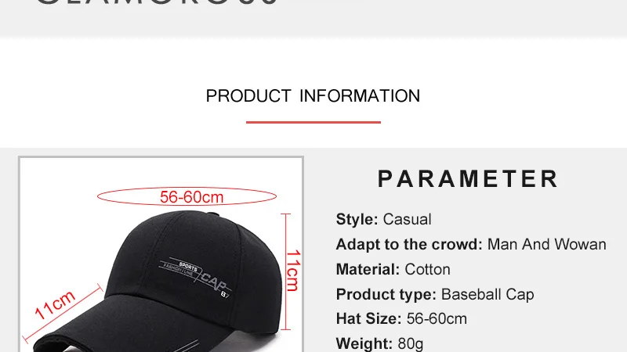Click the 87 number on the cap
Screen dimensions: 627x352
pyautogui.click(x=225, y=296)
